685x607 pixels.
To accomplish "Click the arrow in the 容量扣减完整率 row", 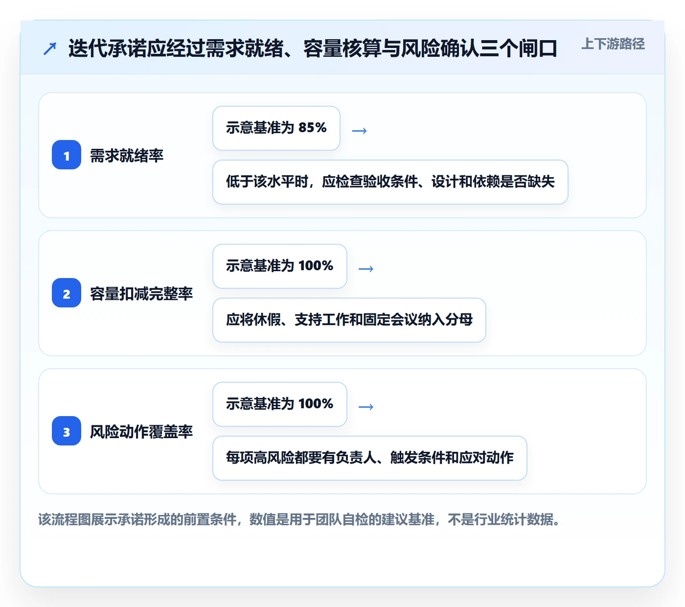I will click(366, 269).
